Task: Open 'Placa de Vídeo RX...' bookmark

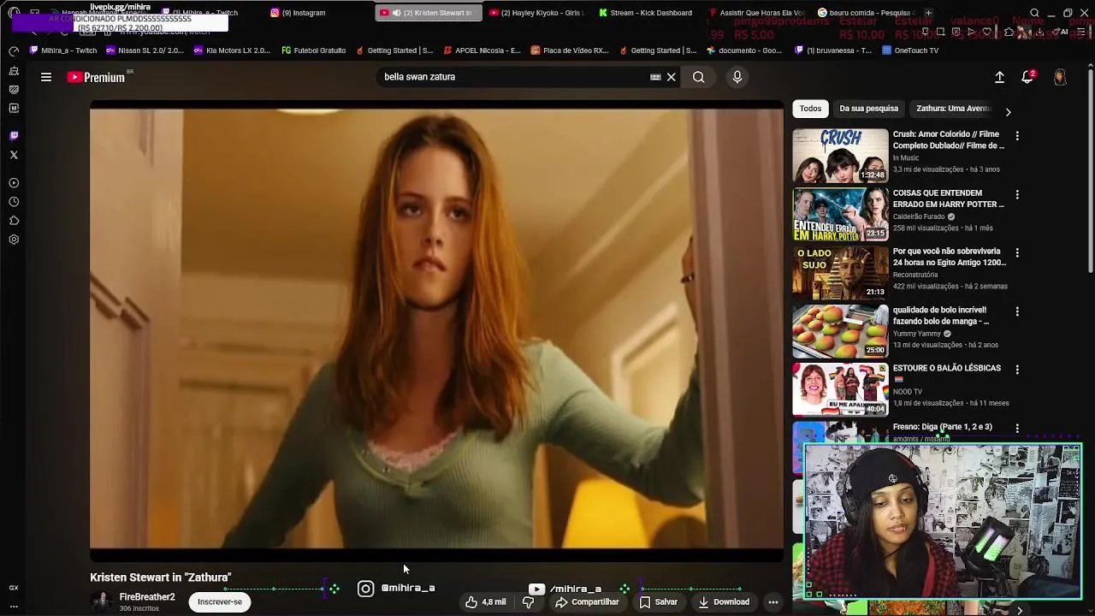Action: pos(570,50)
